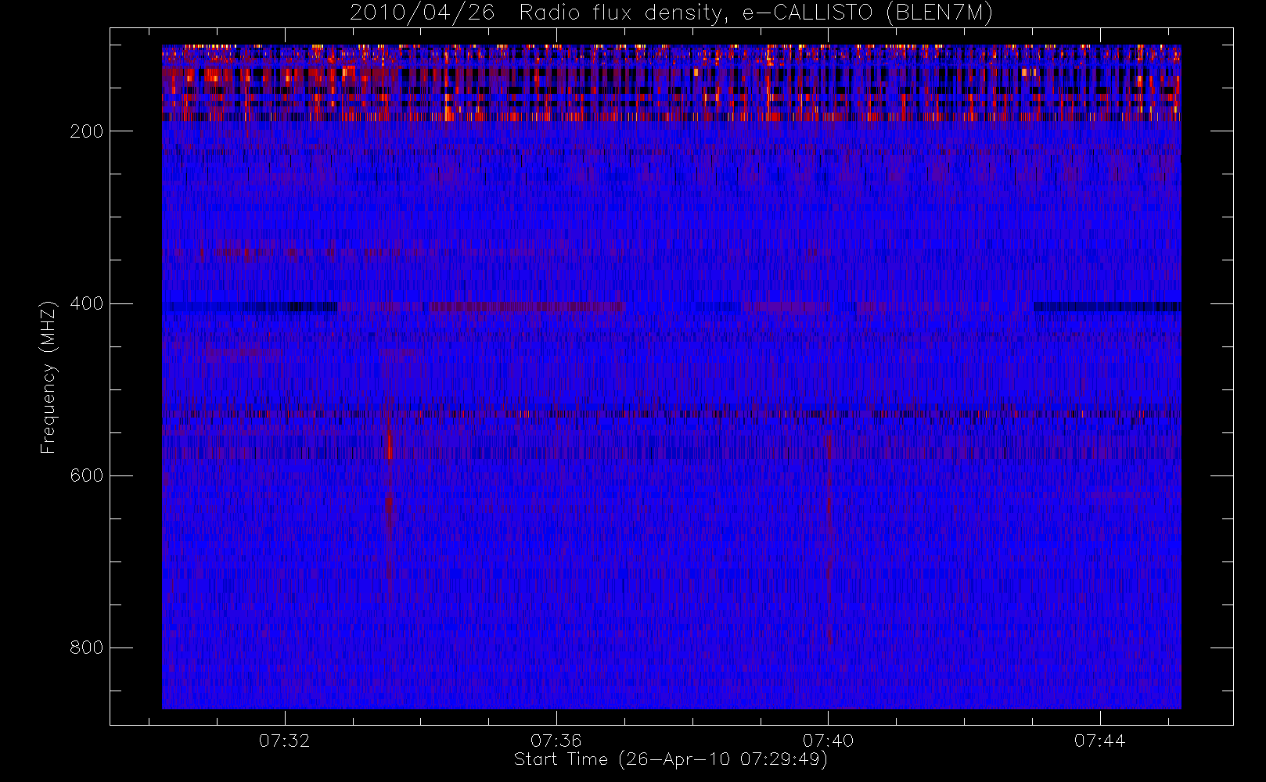
Task: Click the 200 frequency tick label
Action: click(87, 131)
